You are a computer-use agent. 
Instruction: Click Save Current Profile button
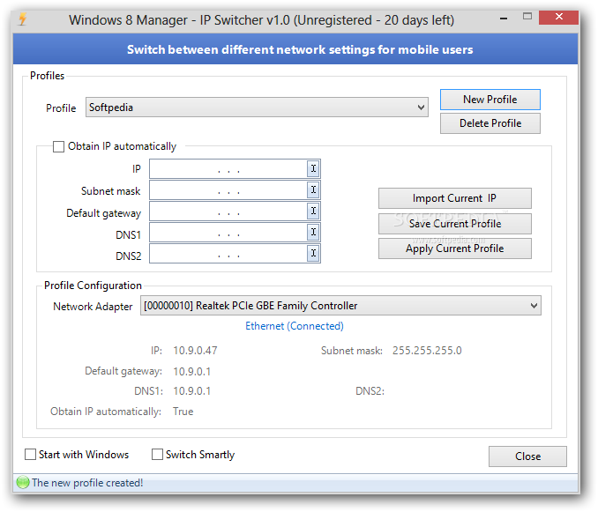[454, 224]
